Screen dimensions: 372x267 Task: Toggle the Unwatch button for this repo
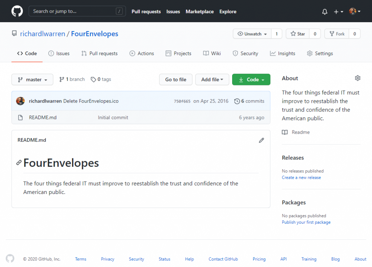[x=252, y=34]
